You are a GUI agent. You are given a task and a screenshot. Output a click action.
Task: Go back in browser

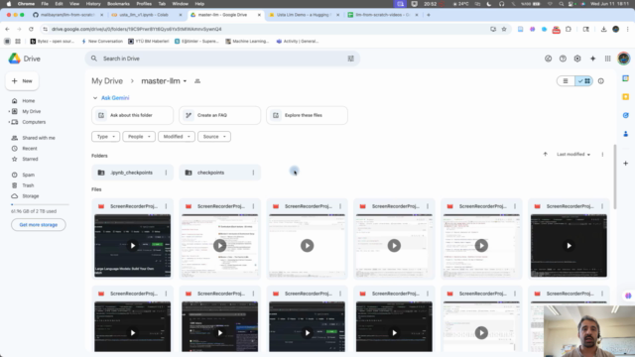(7, 29)
